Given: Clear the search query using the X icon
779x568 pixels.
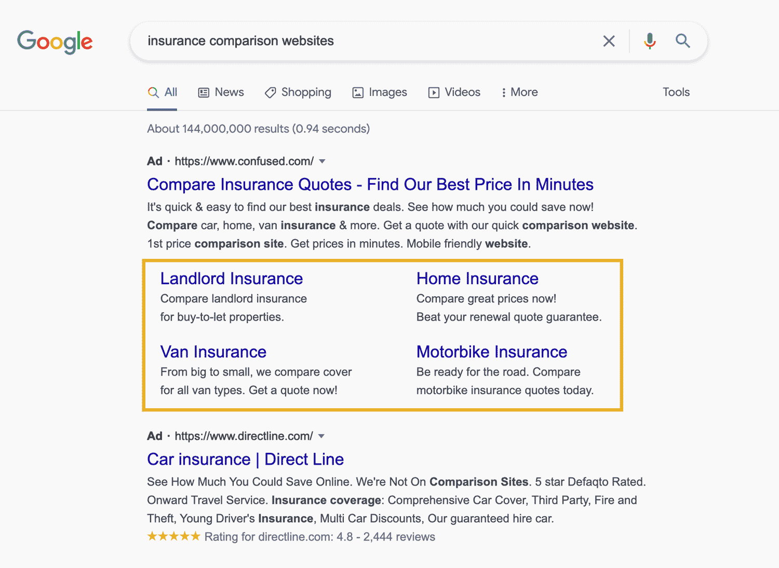Looking at the screenshot, I should coord(609,40).
